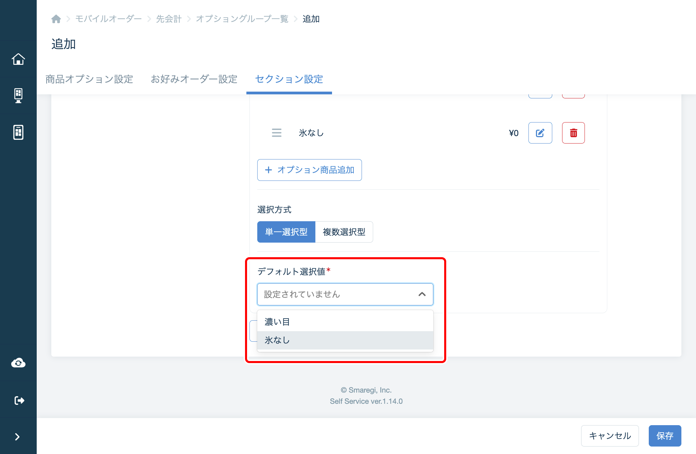This screenshot has height=454, width=696.
Task: Go to 先会計 in the breadcrumb
Action: coord(169,19)
